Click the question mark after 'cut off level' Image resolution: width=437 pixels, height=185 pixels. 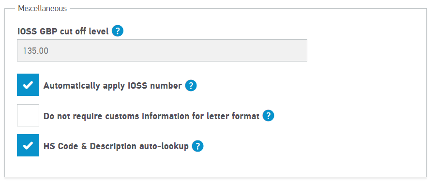tap(117, 31)
